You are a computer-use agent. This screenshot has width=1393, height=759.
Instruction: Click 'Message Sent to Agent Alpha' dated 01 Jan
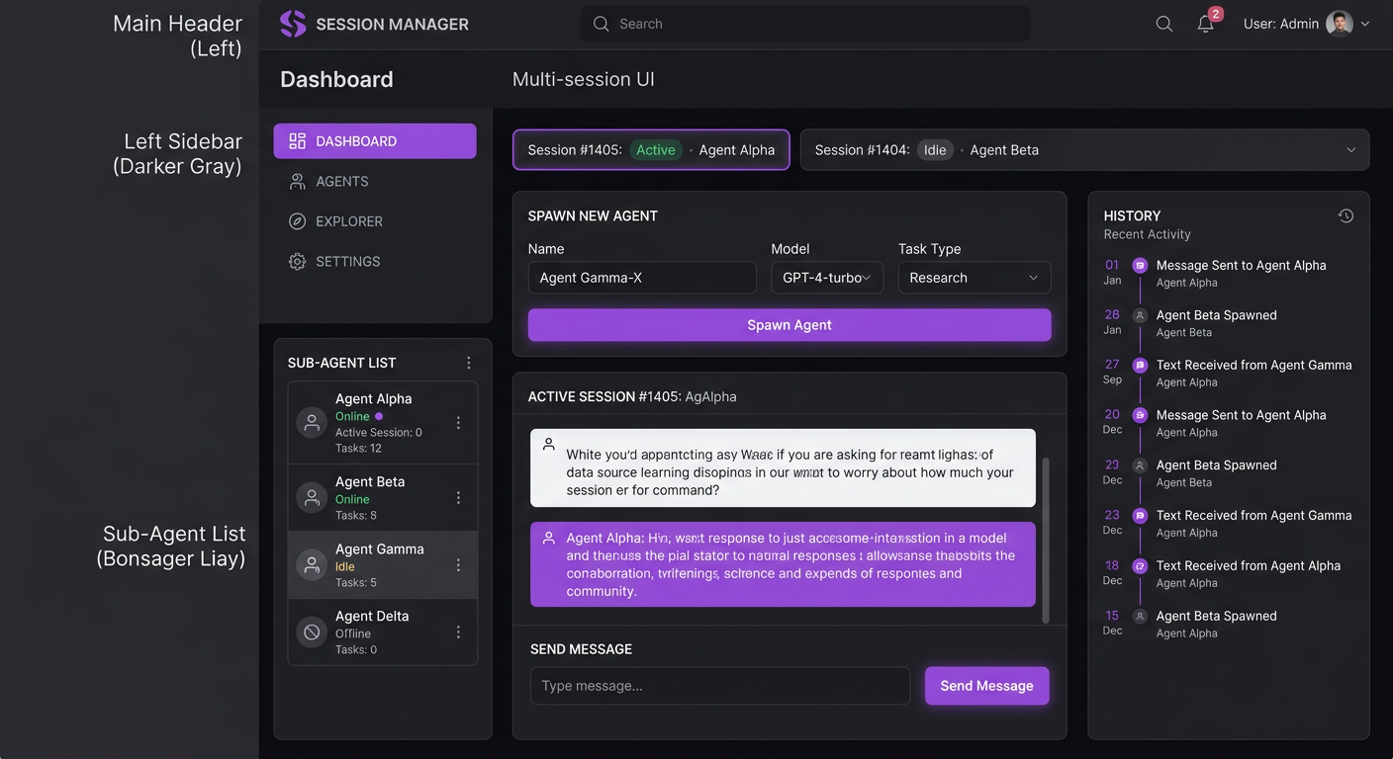click(1241, 265)
